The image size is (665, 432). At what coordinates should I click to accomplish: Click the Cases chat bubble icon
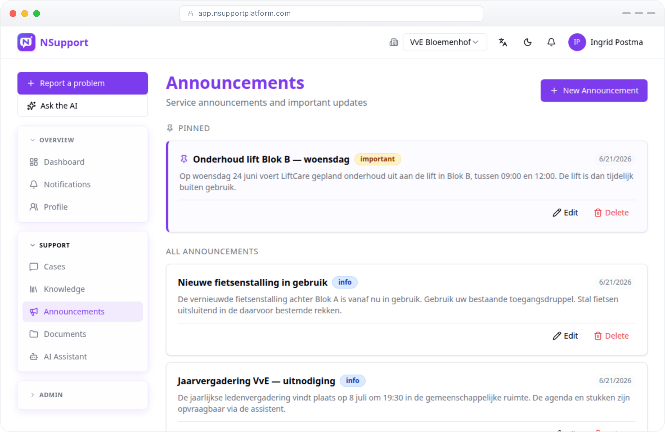tap(34, 267)
